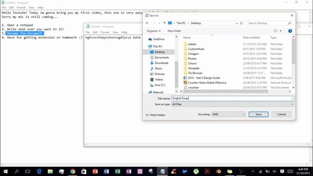Go up one folder level arrow
The width and height of the screenshot is (313, 176).
tap(164, 23)
